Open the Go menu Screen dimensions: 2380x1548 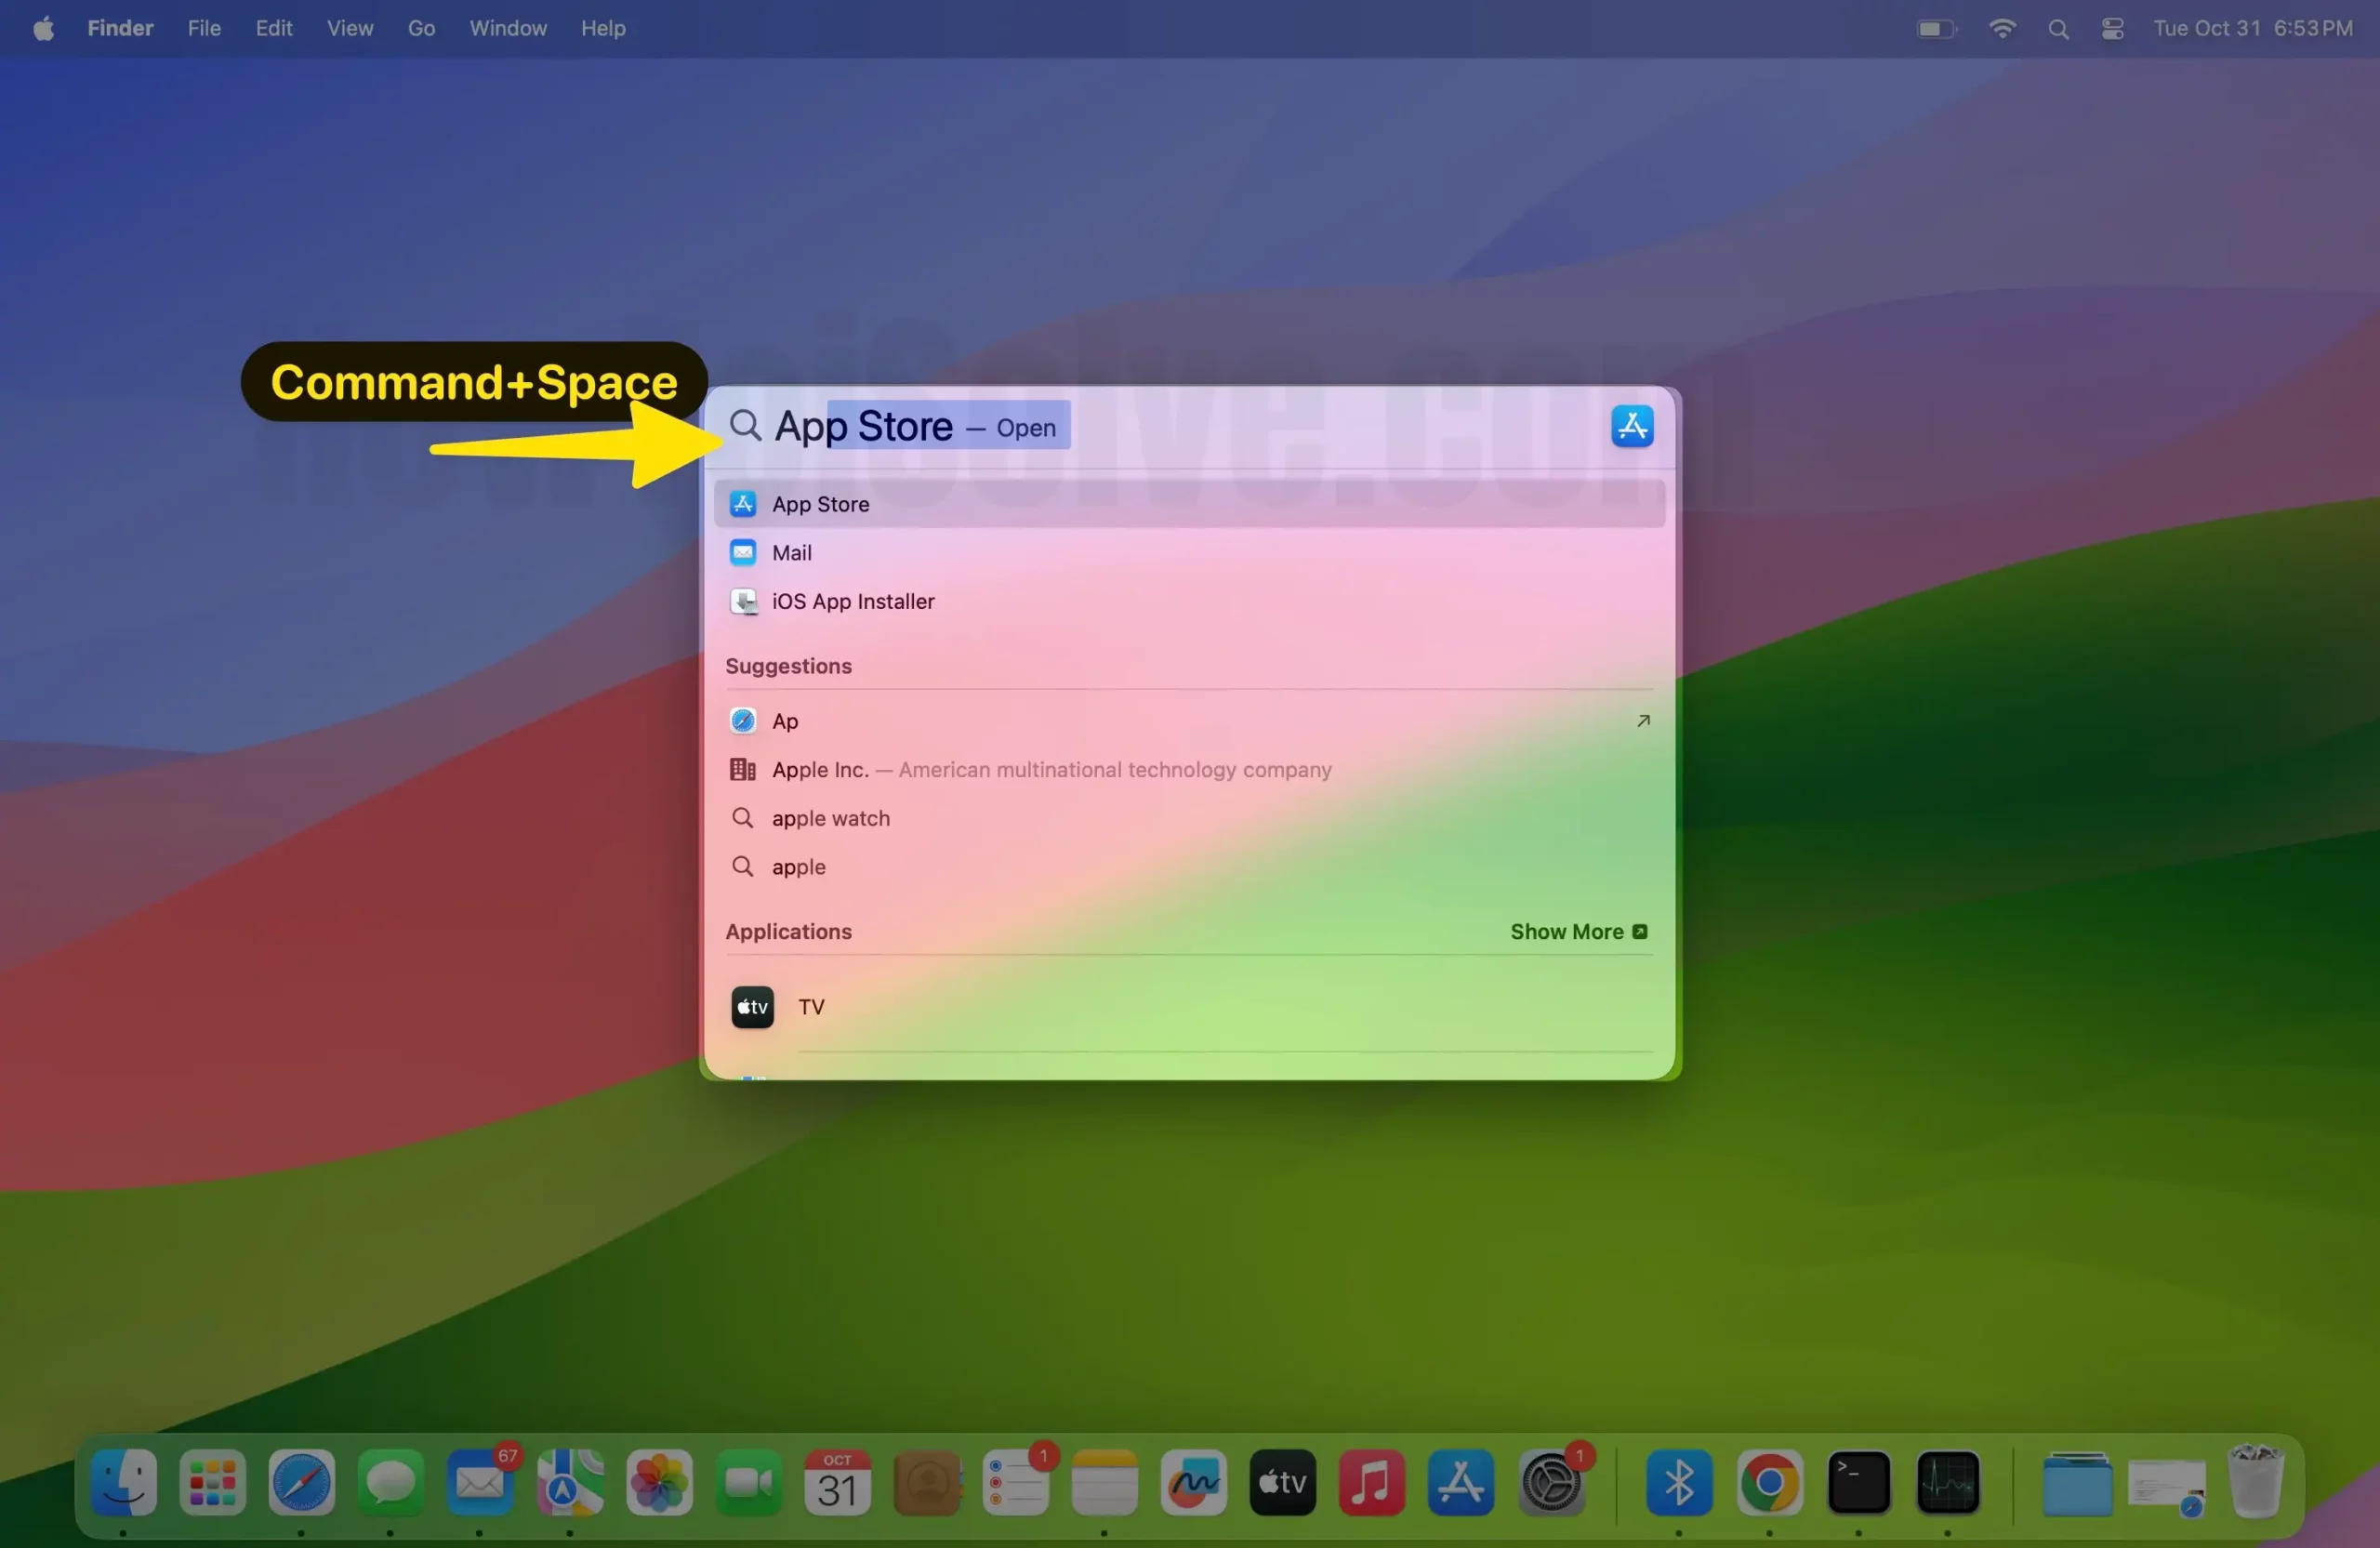point(421,28)
